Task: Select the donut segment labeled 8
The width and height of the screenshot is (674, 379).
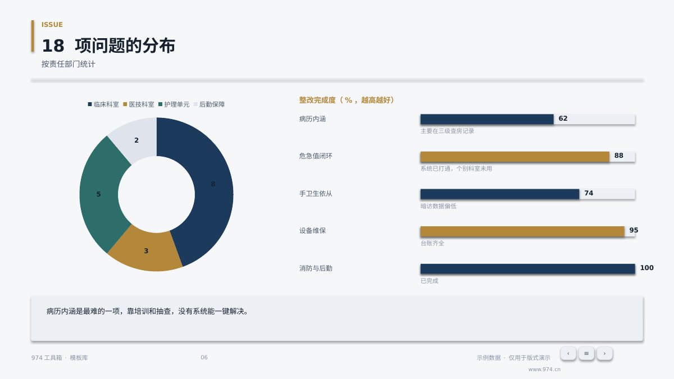Action: [x=213, y=184]
